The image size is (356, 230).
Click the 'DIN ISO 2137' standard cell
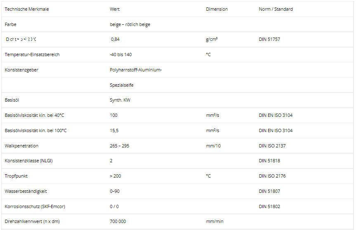(272, 146)
